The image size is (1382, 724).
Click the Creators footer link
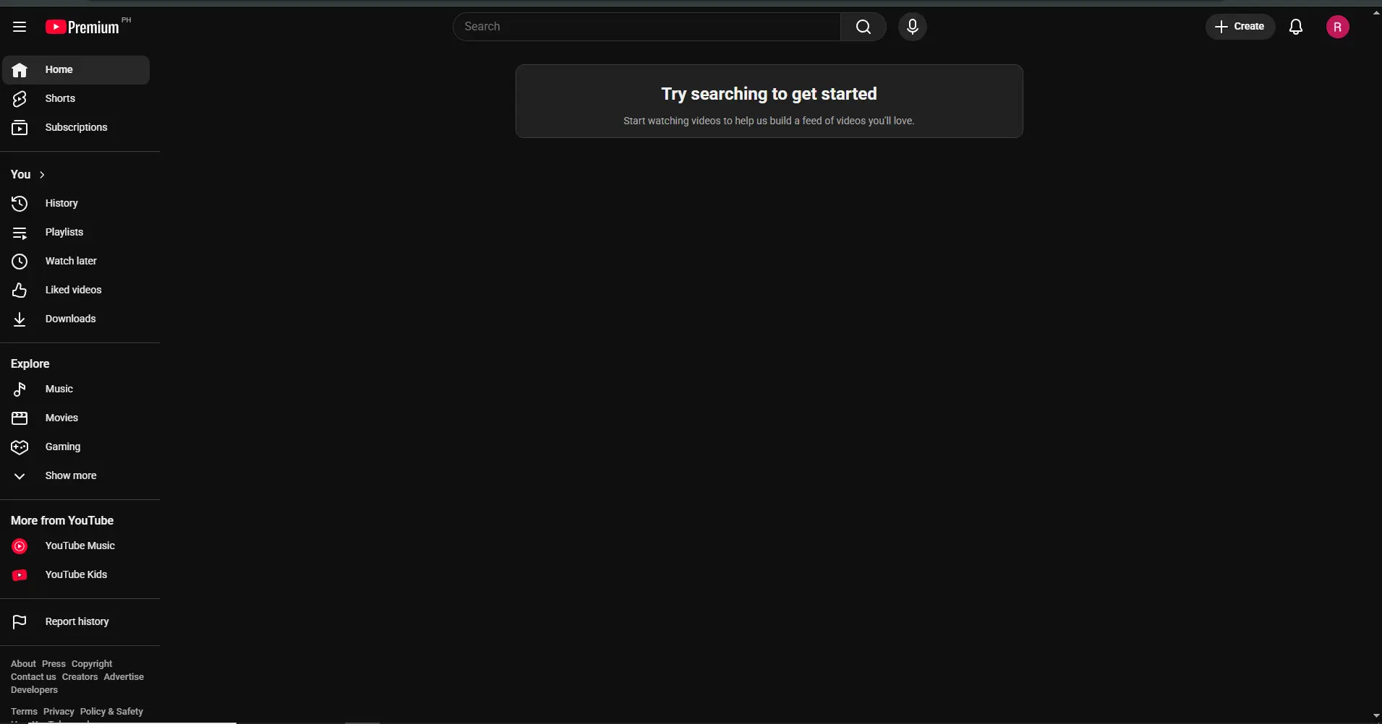point(80,677)
